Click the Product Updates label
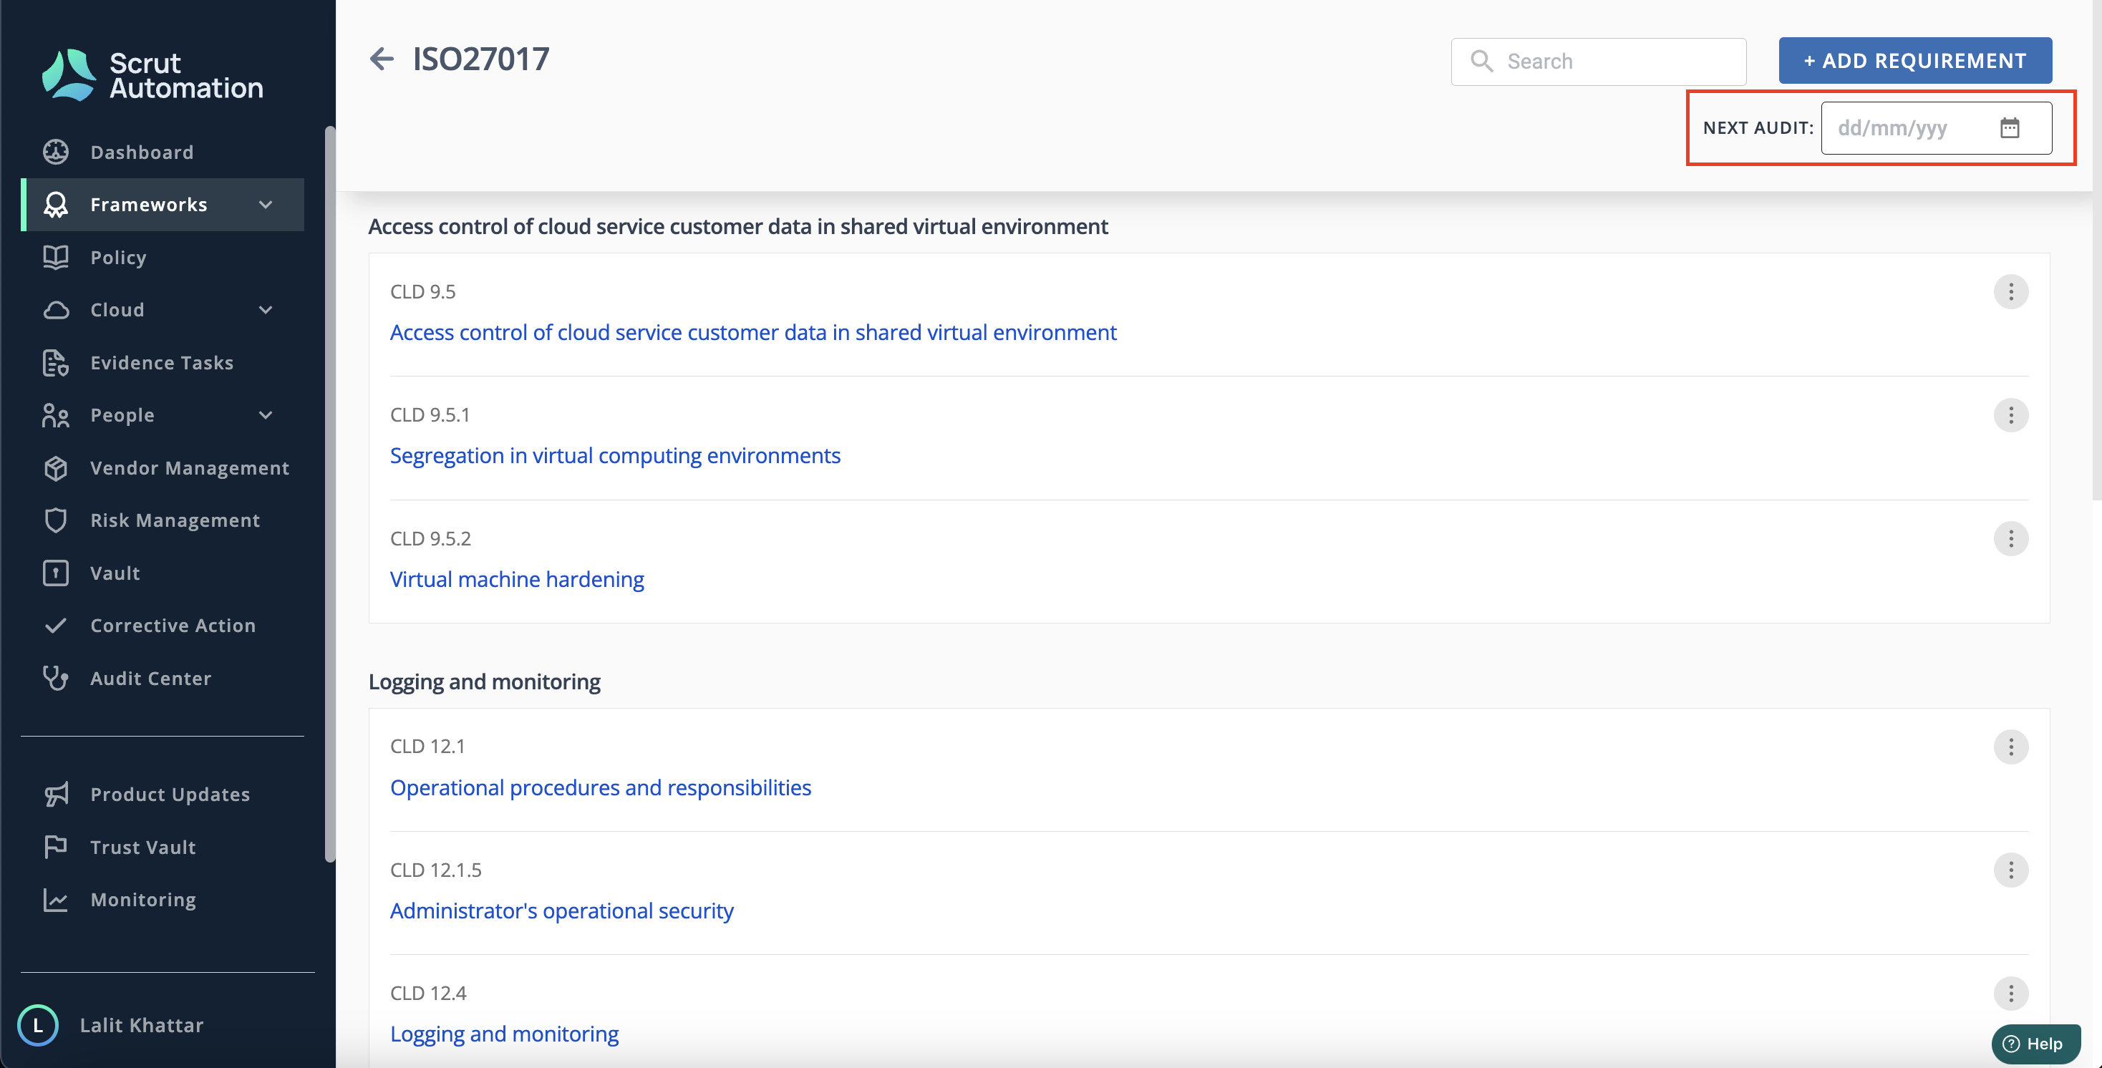Image resolution: width=2102 pixels, height=1068 pixels. click(170, 795)
